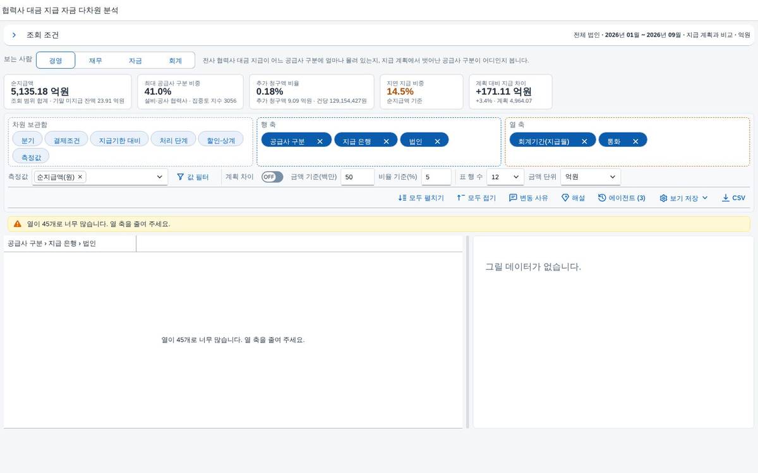Remove 지급 은행 from row axis
The height and width of the screenshot is (473, 758).
[x=386, y=142]
